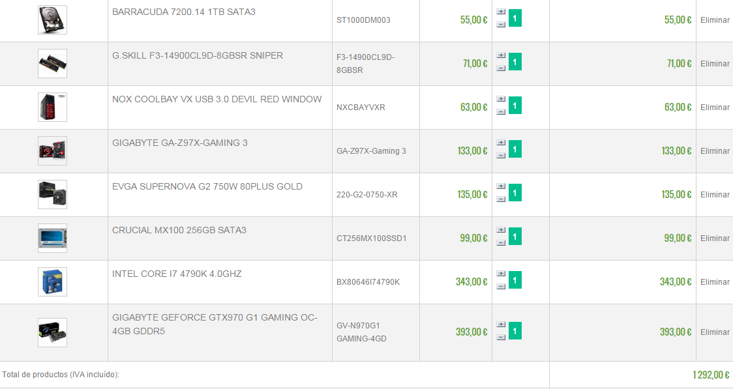Open G.Skill Sniper memory thumbnail image
This screenshot has width=733, height=389.
coord(52,63)
